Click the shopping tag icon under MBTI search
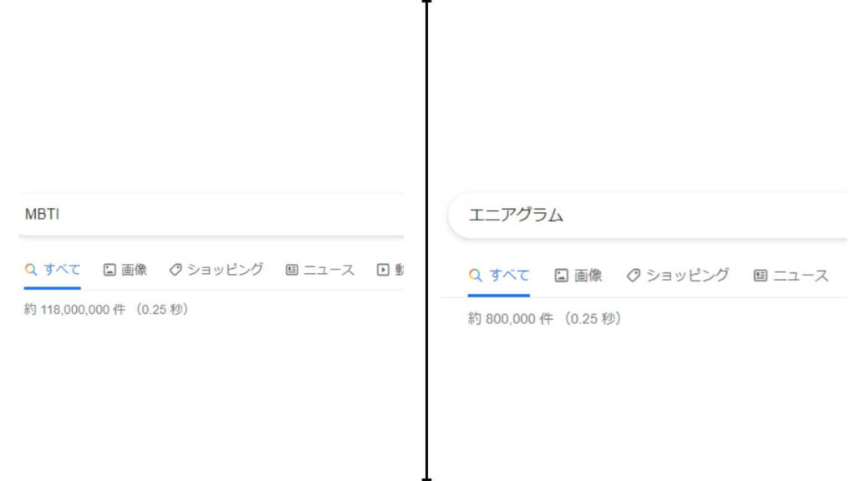Viewport: 856px width, 481px height. point(176,270)
